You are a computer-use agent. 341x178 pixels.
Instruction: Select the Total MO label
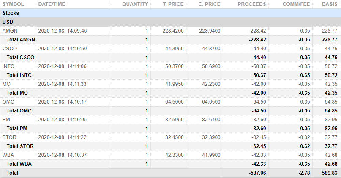point(17,93)
